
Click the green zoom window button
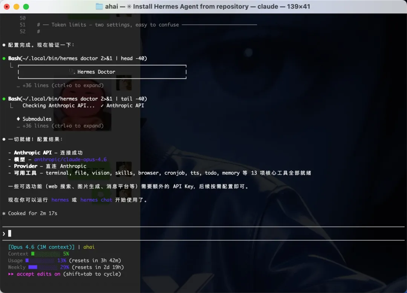pos(26,7)
